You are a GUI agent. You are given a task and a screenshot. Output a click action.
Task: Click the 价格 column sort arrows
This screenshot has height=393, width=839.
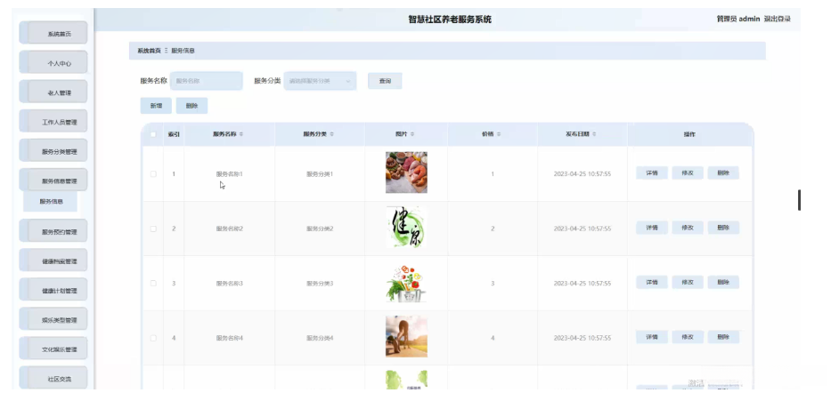click(x=499, y=134)
